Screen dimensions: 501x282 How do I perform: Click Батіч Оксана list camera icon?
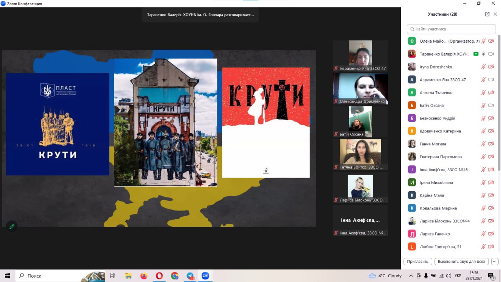(x=491, y=105)
